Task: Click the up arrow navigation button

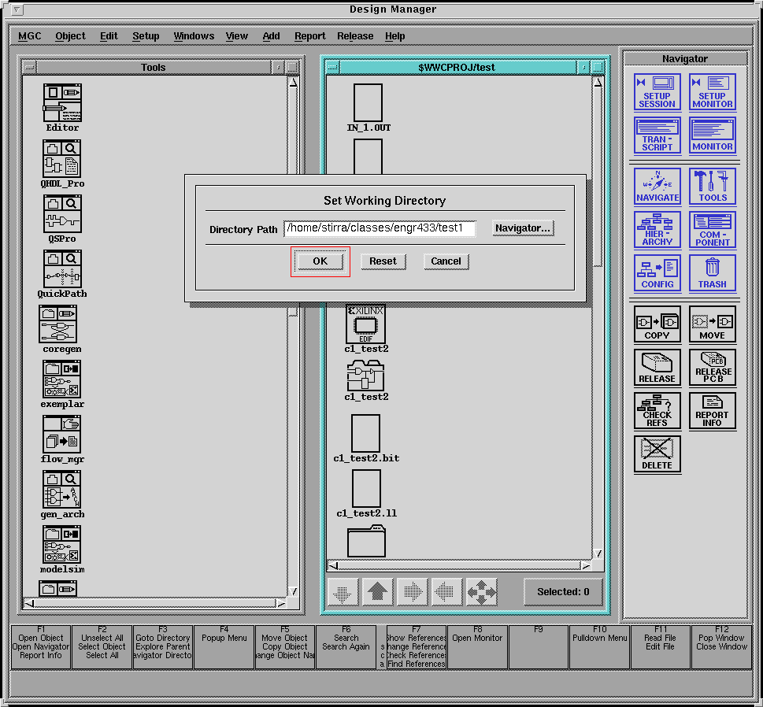Action: coord(377,592)
